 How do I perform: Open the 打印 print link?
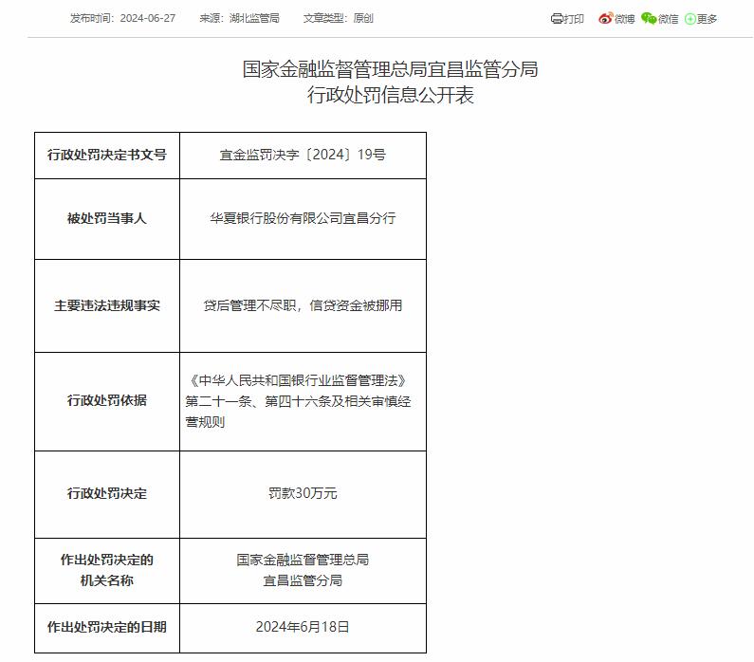[573, 19]
